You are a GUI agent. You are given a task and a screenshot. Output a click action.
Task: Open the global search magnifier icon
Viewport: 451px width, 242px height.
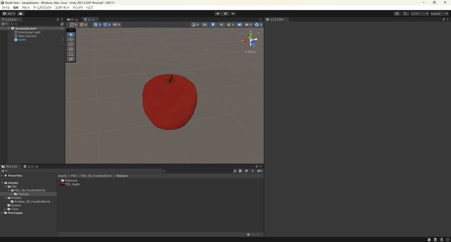[x=405, y=14]
